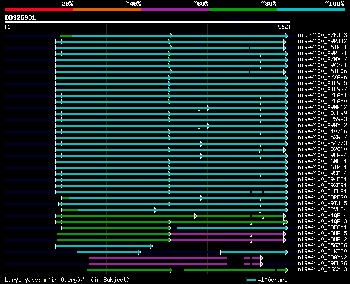Screen dimensions: 350x284
Task: Click the query end position 562
Action: coord(283,27)
